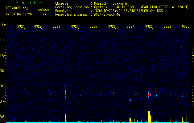Click the widest yellow power bar near 0928

[150, 117]
